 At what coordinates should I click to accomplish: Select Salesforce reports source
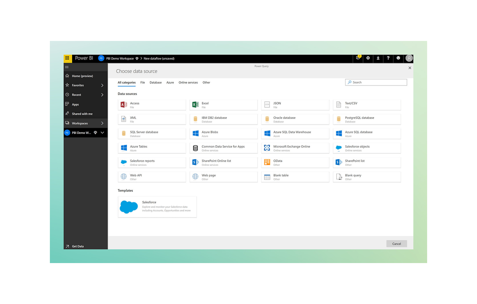coord(152,163)
